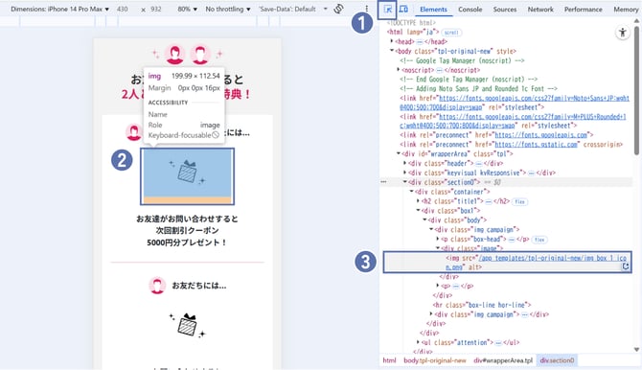
Task: Select the div#wrapperArea.tpl breadcrumb
Action: click(503, 360)
